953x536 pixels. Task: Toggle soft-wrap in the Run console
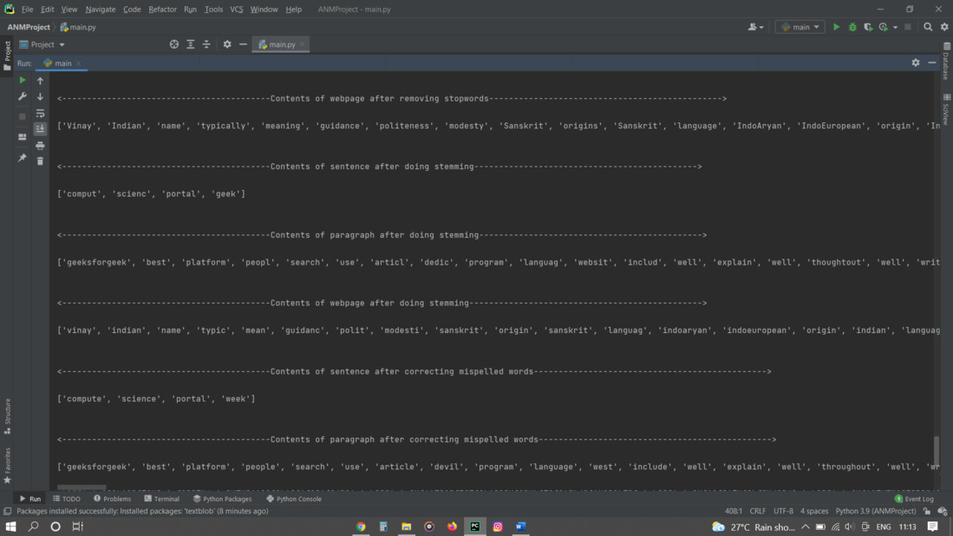point(40,114)
